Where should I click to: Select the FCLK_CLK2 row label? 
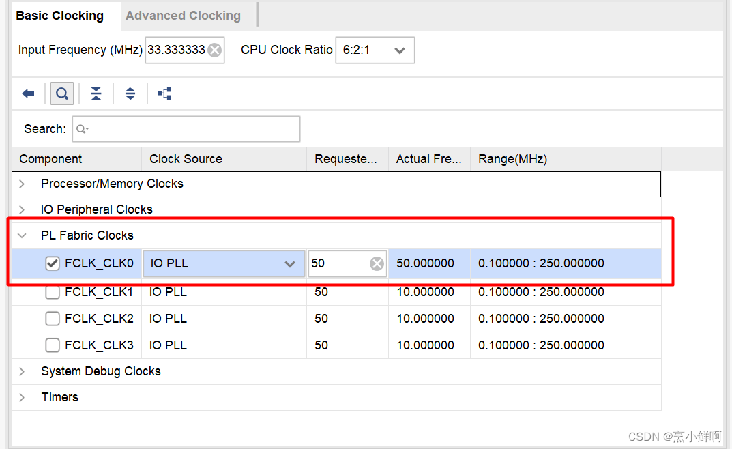99,319
